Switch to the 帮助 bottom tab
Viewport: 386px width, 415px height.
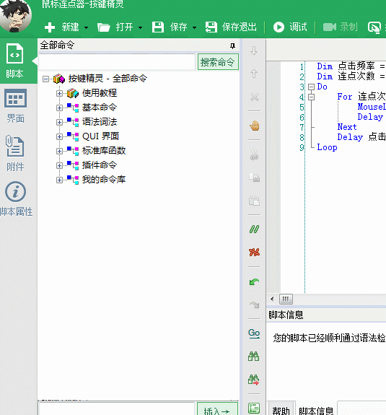[x=281, y=410]
